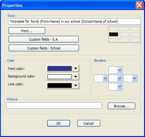Open the Background color dropdown arrow
The height and width of the screenshot is (137, 145).
76,77
